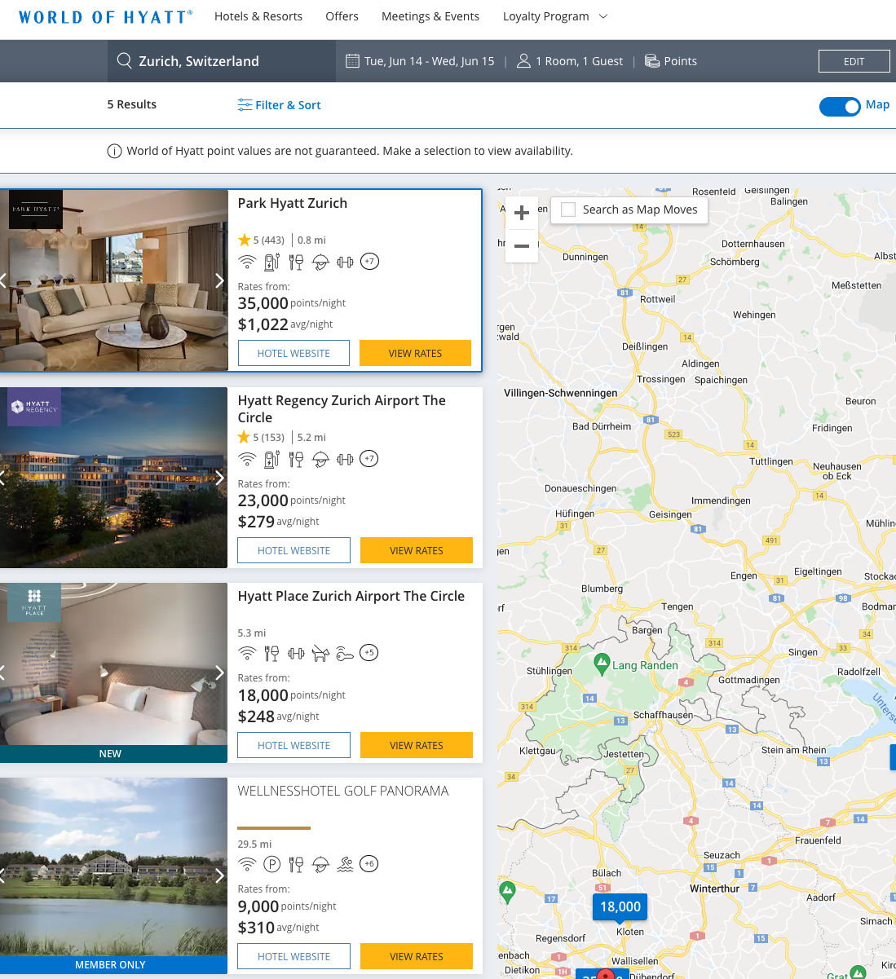Open Hyatt Place Zurich Airport The Circle title

351,596
